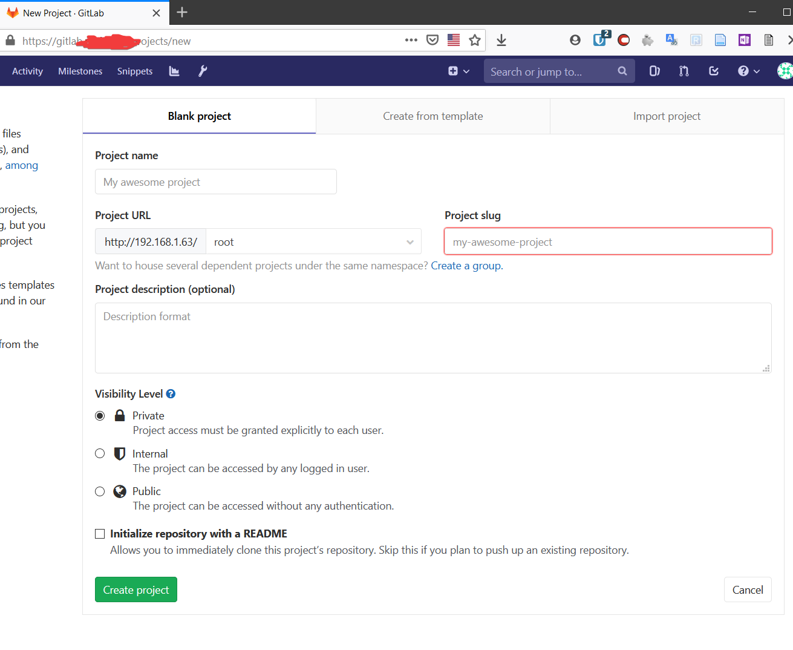Click the Create project button
Screen dimensions: 793x650
point(136,589)
